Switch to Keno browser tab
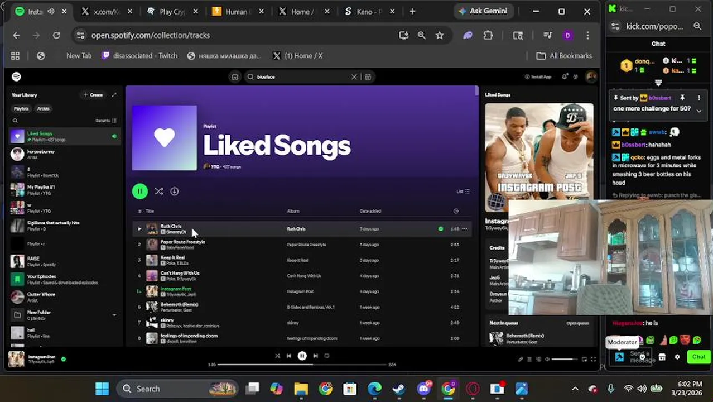The width and height of the screenshot is (713, 402). click(371, 11)
